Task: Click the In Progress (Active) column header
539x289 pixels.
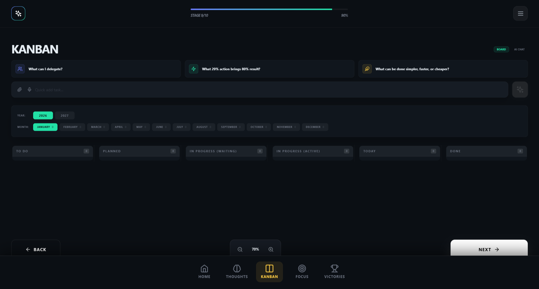Action: pyautogui.click(x=313, y=151)
